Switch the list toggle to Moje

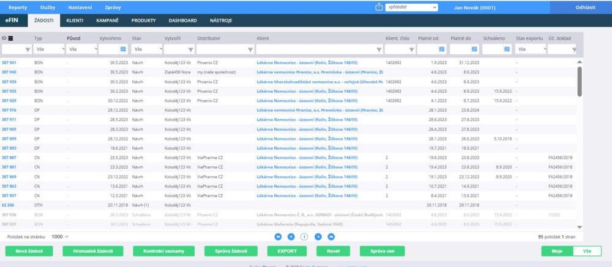click(556, 251)
